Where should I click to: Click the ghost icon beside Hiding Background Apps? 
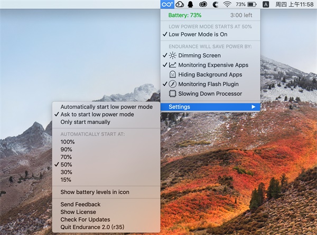[x=172, y=74]
